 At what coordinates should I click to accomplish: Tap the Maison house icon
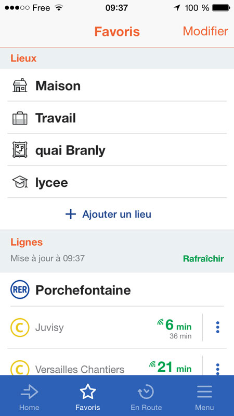20,85
